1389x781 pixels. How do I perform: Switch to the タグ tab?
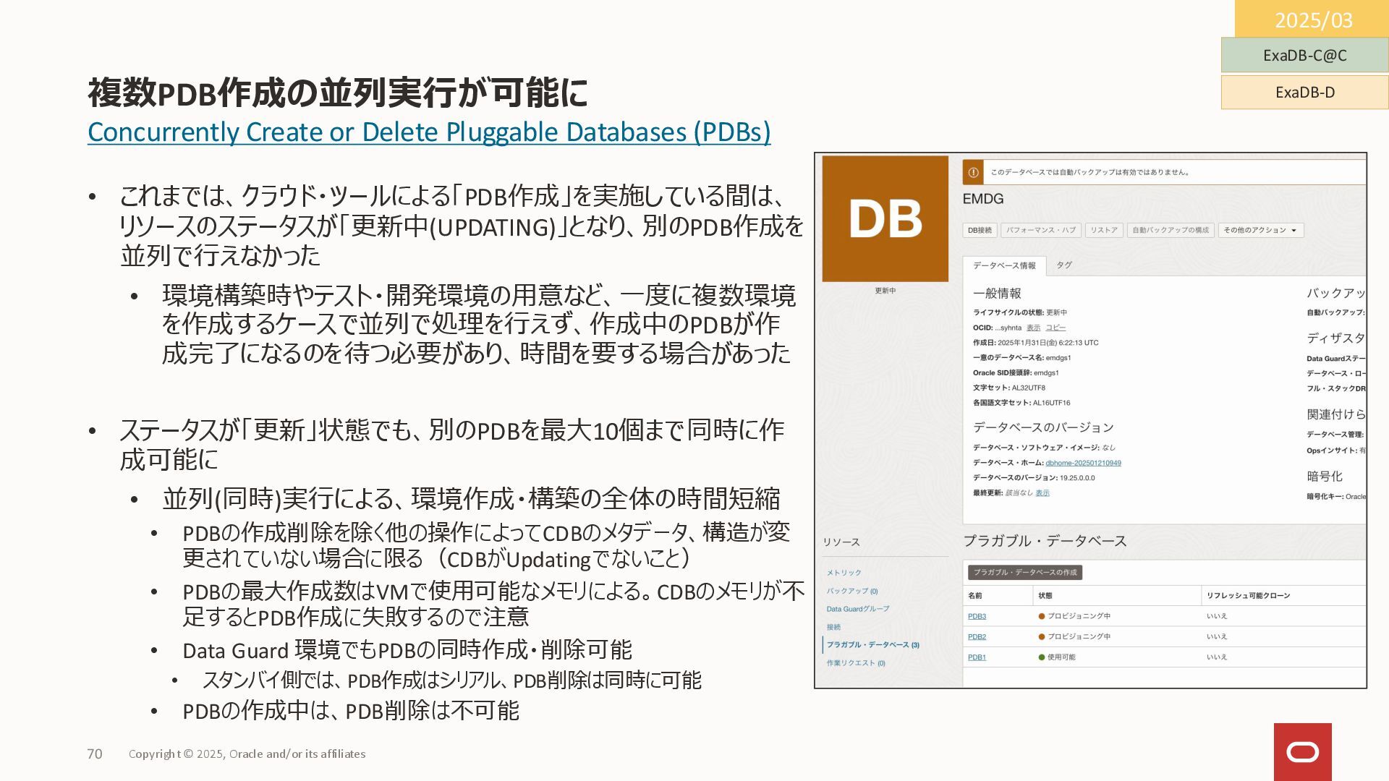(x=1063, y=265)
